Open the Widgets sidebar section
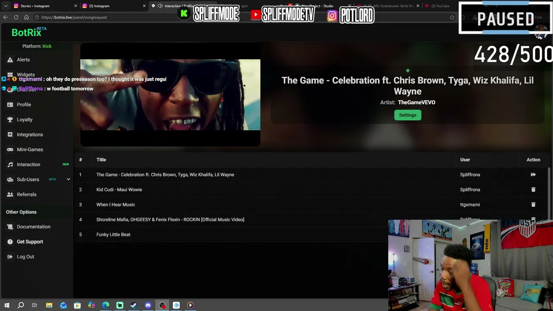Image resolution: width=553 pixels, height=311 pixels. coord(25,75)
